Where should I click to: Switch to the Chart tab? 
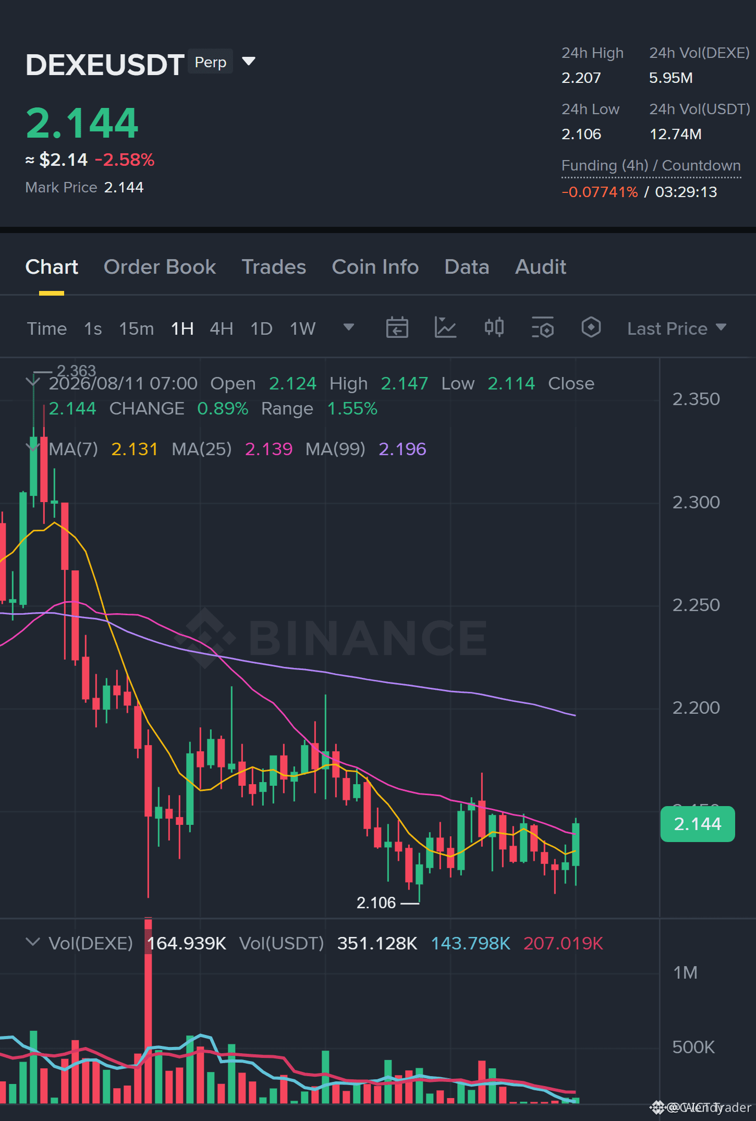(52, 267)
